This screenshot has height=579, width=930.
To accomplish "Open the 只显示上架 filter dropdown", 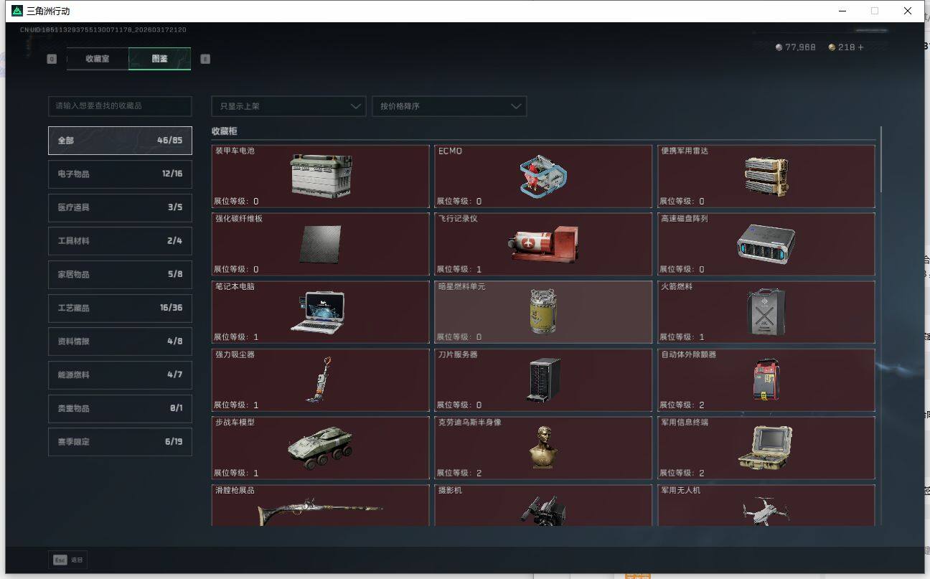I will pyautogui.click(x=288, y=106).
